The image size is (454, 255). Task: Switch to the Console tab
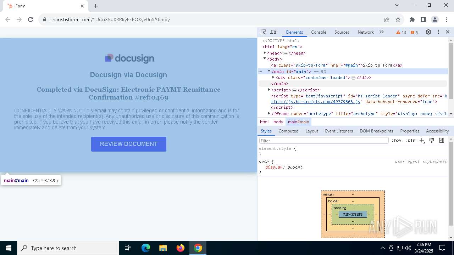[x=319, y=32]
